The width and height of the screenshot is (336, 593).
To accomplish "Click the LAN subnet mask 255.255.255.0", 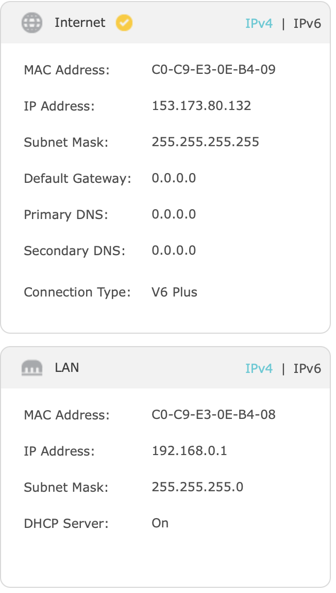I will coord(197,487).
